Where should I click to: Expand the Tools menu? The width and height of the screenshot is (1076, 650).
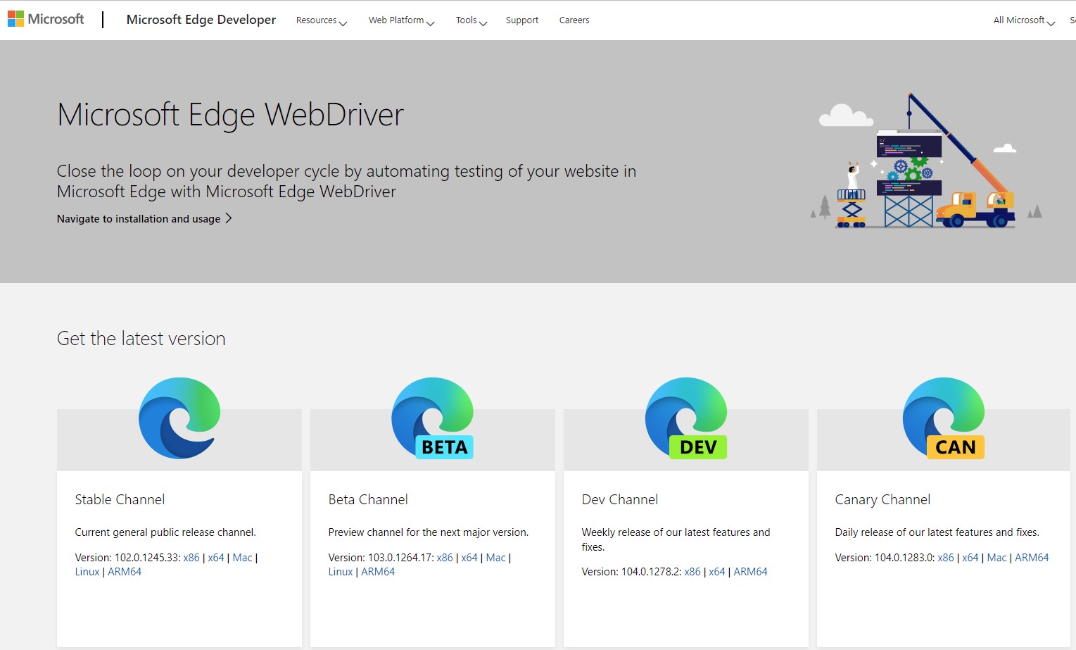click(x=471, y=20)
